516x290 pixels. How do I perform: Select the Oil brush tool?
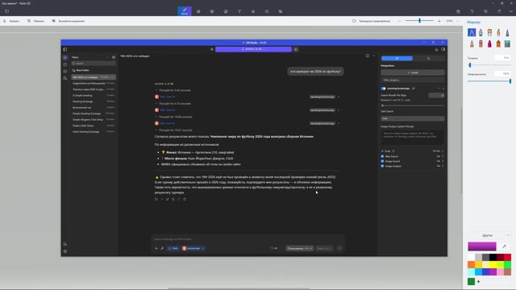pyautogui.click(x=489, y=32)
